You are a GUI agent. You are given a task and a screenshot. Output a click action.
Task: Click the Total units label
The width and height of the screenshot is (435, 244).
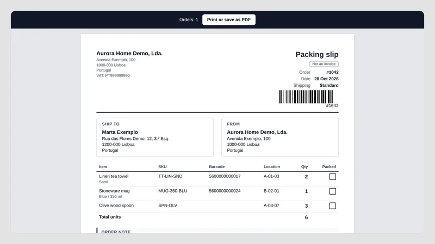(110, 217)
